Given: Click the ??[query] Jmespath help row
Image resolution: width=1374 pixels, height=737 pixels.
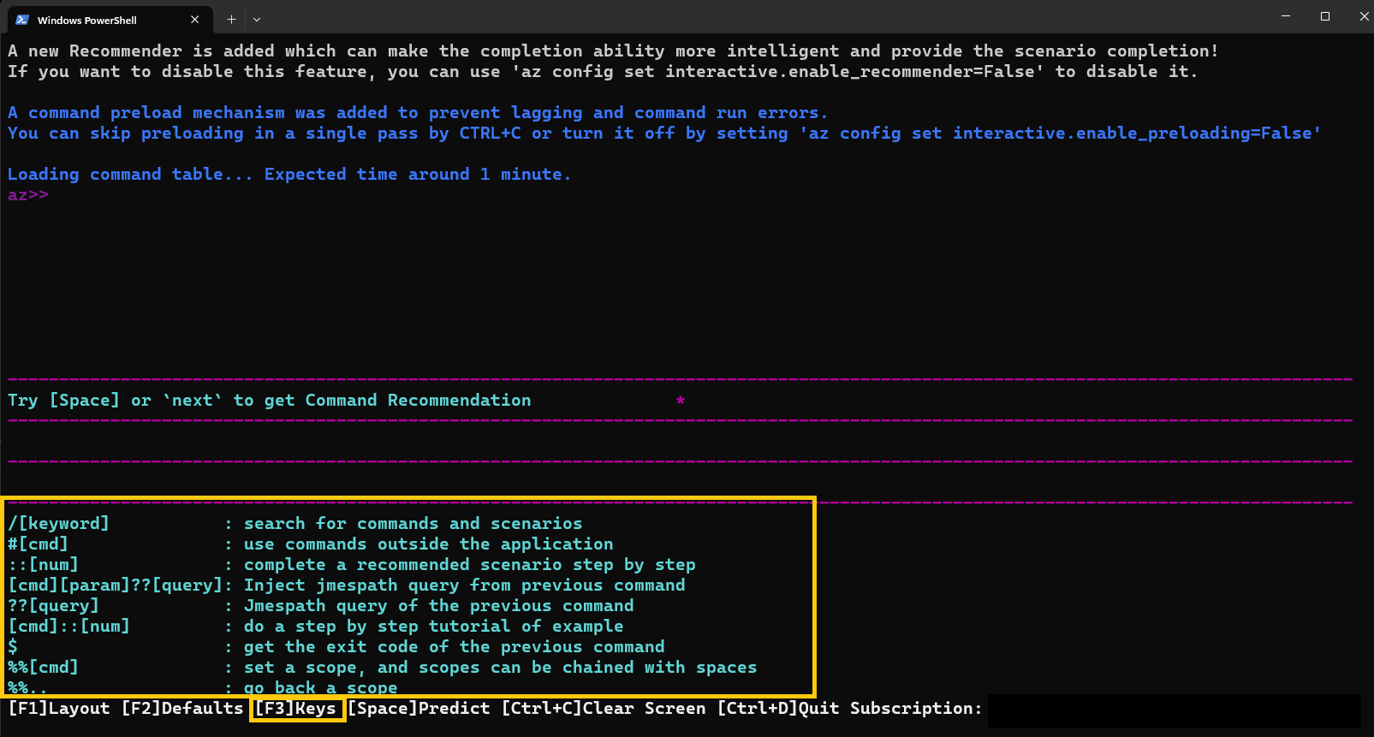Looking at the screenshot, I should click(321, 606).
